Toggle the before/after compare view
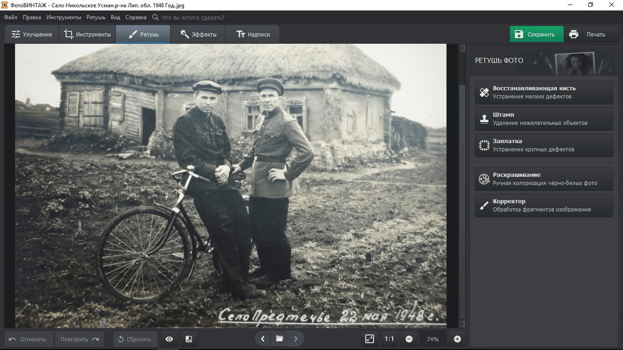 [x=189, y=339]
